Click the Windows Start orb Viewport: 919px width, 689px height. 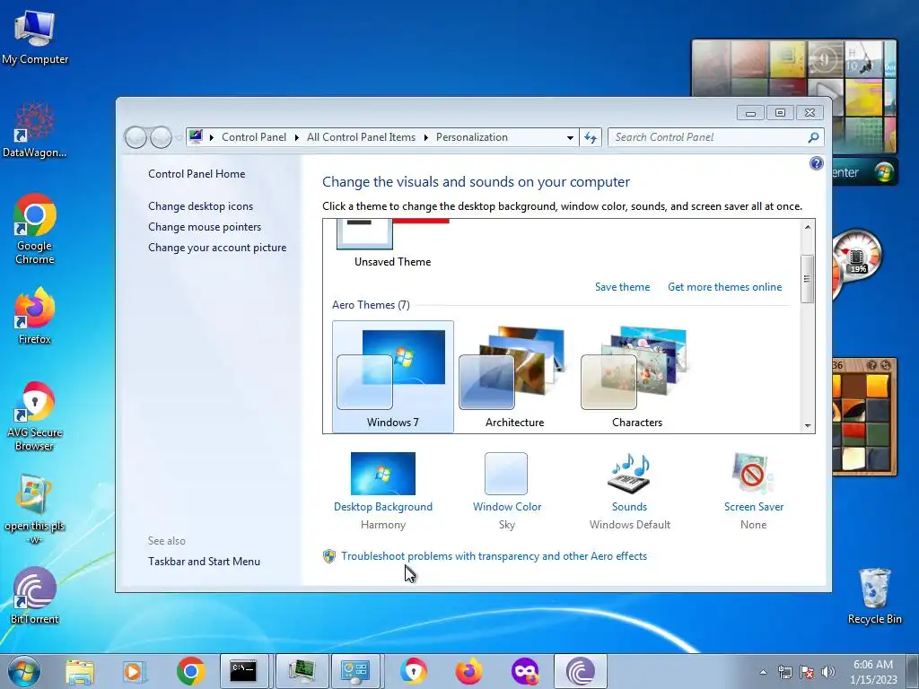24,671
